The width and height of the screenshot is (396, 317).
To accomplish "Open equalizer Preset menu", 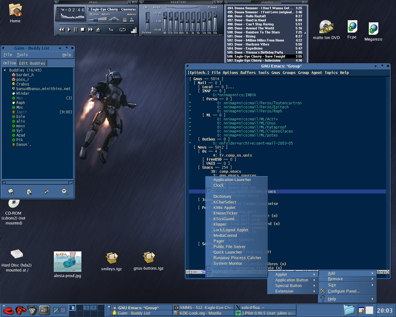I will pyautogui.click(x=213, y=7).
